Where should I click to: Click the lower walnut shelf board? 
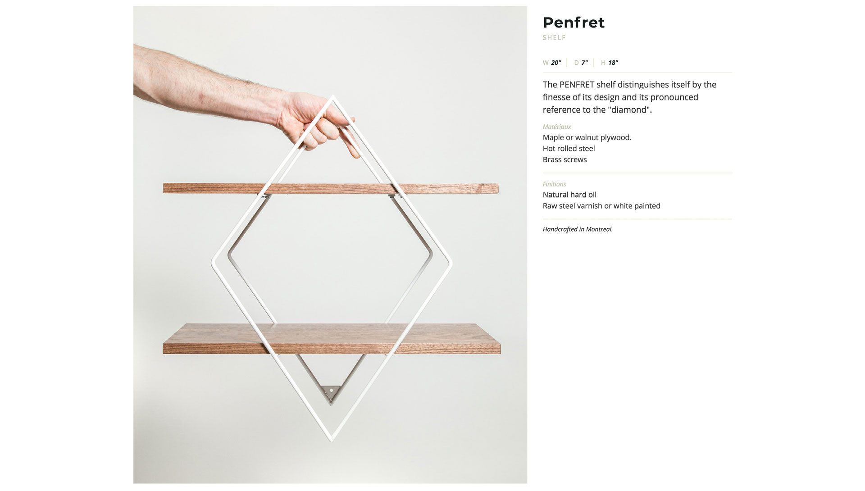332,339
